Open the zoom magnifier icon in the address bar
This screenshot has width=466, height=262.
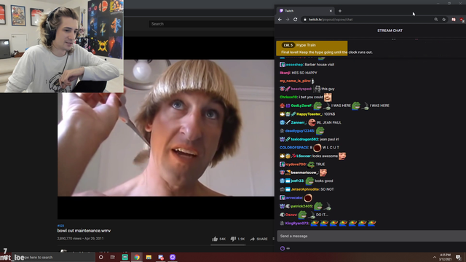click(436, 20)
